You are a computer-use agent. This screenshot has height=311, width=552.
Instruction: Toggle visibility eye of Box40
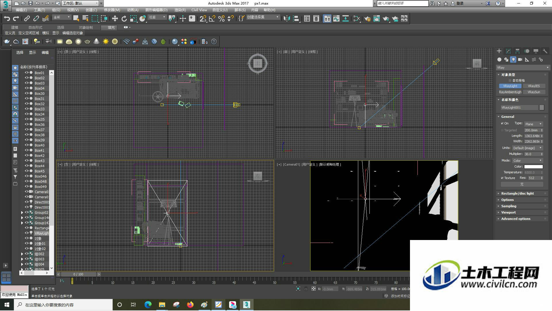click(x=27, y=145)
